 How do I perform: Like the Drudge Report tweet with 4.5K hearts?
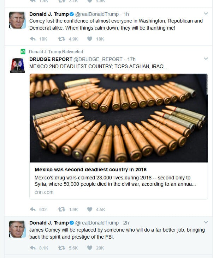click(90, 209)
